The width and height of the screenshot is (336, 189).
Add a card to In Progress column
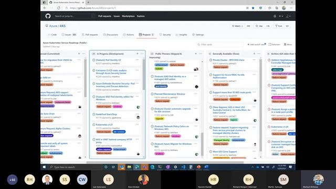coord(138,54)
